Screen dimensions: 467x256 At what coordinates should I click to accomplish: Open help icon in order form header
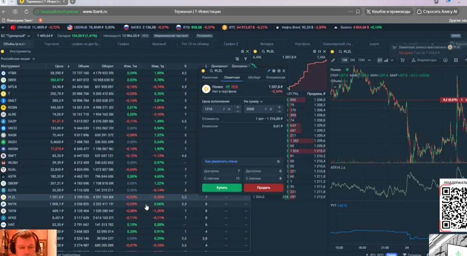pos(274,71)
